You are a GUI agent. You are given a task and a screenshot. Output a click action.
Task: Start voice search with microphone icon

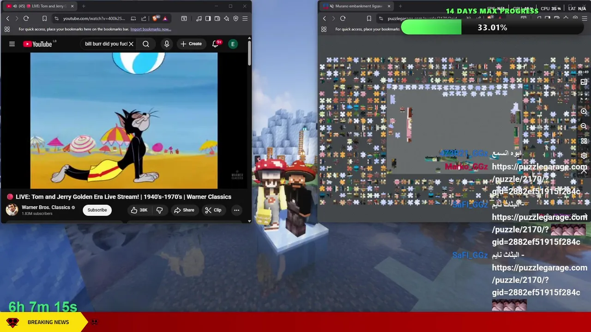(167, 44)
